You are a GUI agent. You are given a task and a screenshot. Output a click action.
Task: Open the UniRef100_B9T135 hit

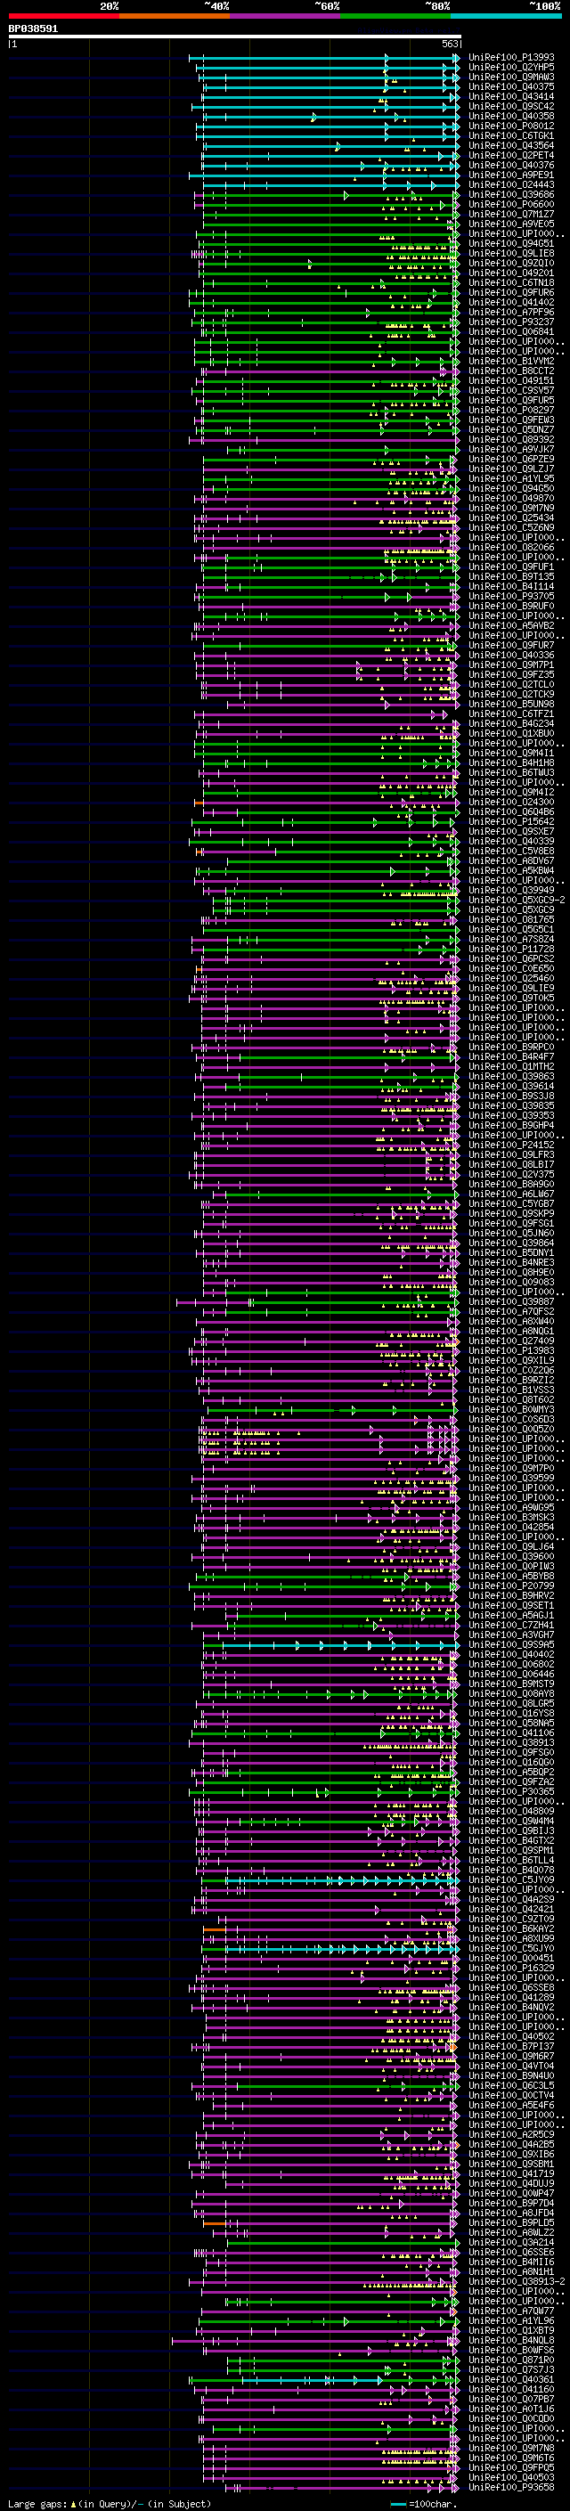511,576
